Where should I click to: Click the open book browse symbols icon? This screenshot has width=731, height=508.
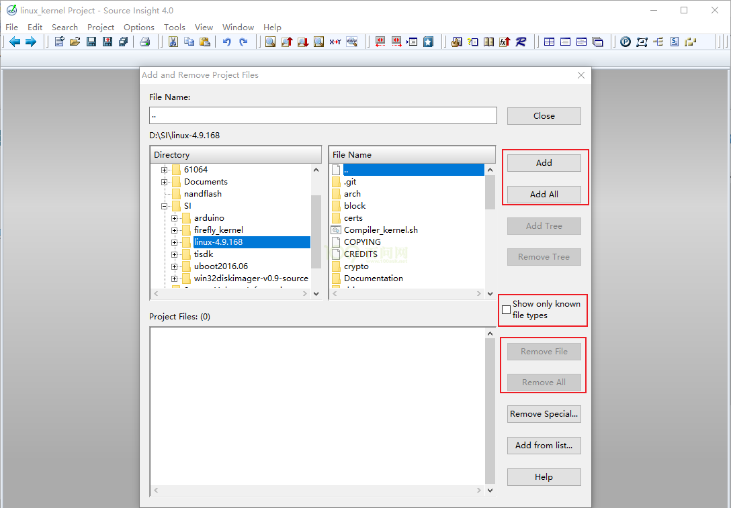(488, 42)
